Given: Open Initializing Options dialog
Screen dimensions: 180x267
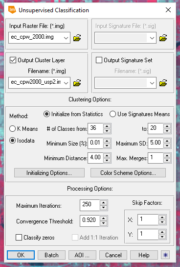Looking at the screenshot, I should pyautogui.click(x=49, y=173).
